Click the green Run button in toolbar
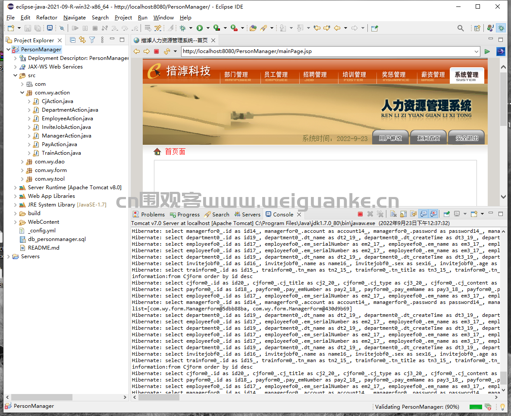Image resolution: width=511 pixels, height=416 pixels. 200,28
